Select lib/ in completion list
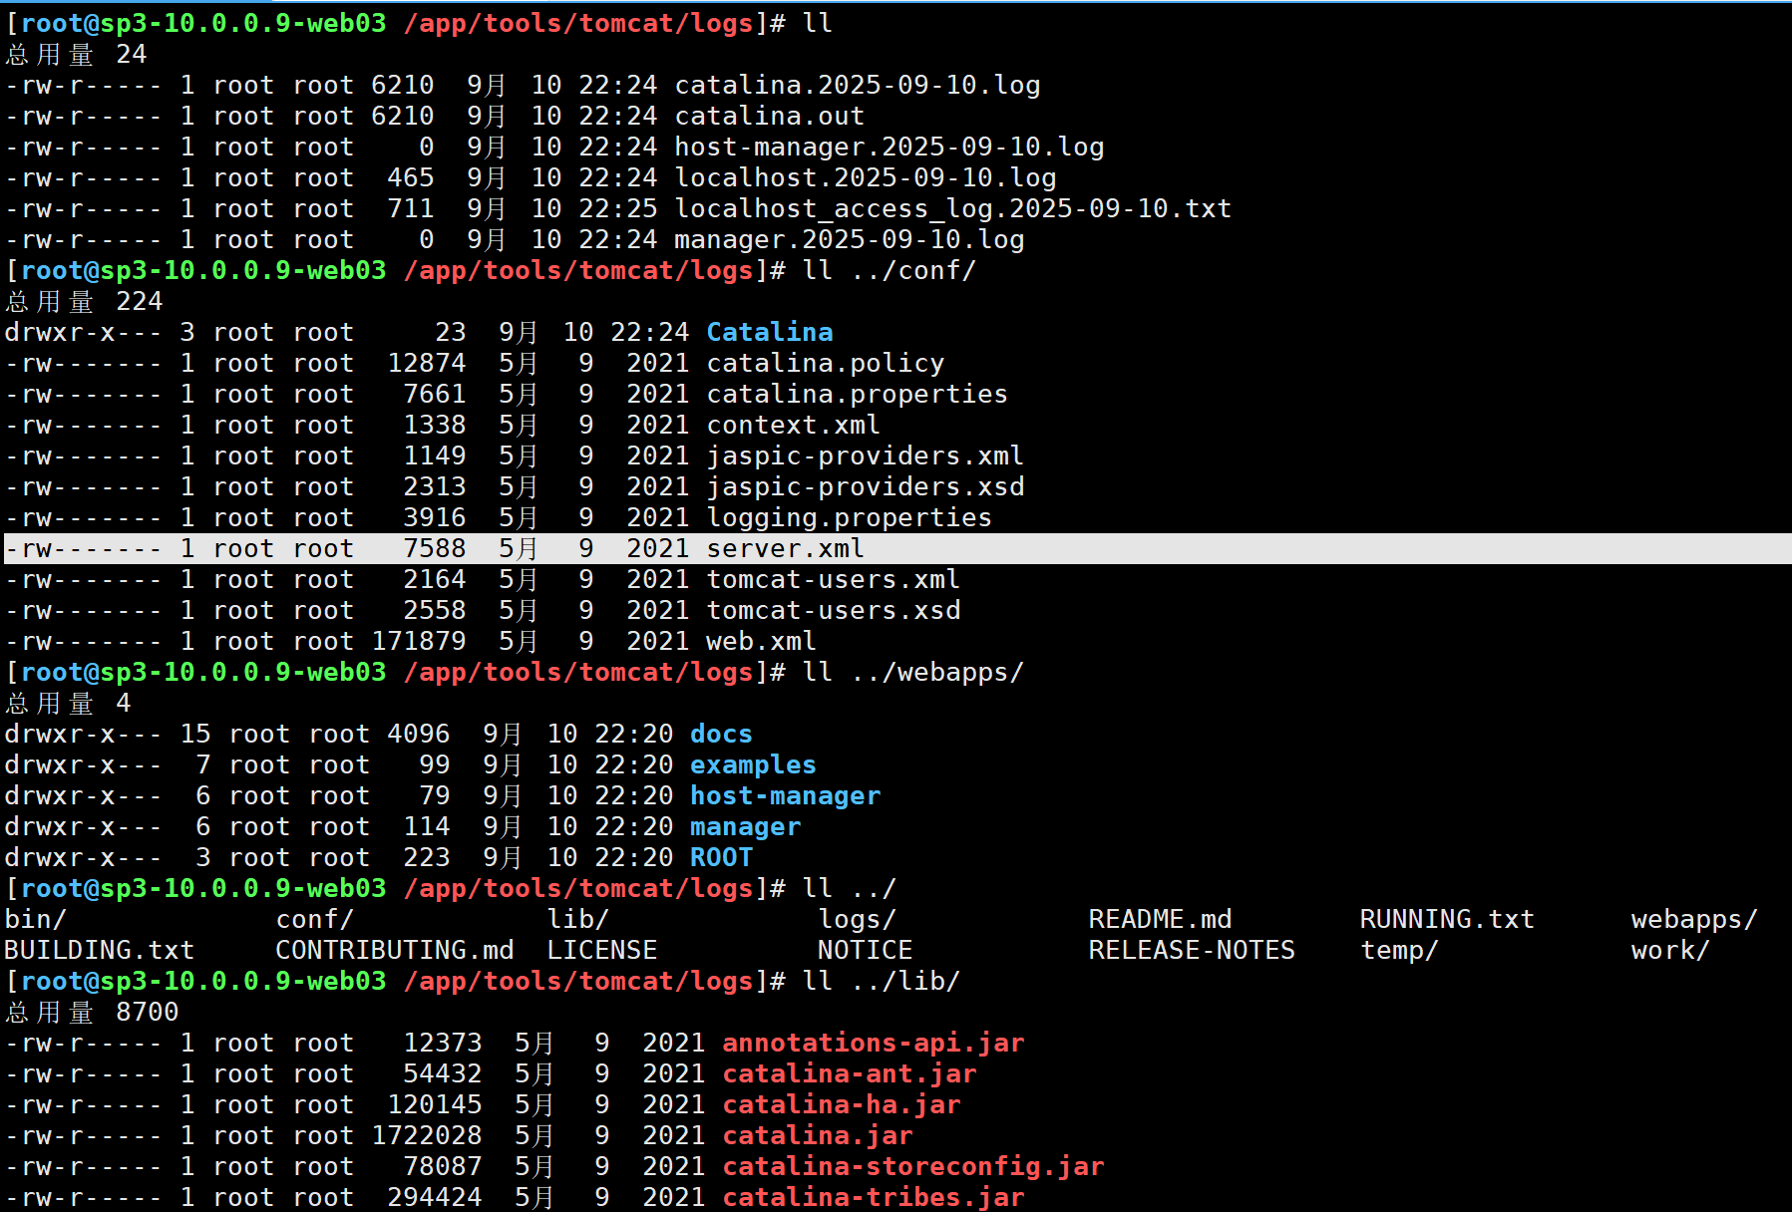1792x1212 pixels. (578, 919)
